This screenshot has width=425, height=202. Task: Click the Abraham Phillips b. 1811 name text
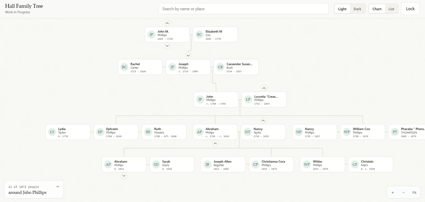click(x=121, y=162)
